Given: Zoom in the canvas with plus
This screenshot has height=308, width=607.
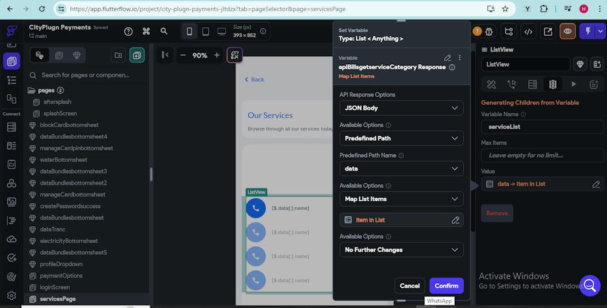Looking at the screenshot, I should pos(217,55).
